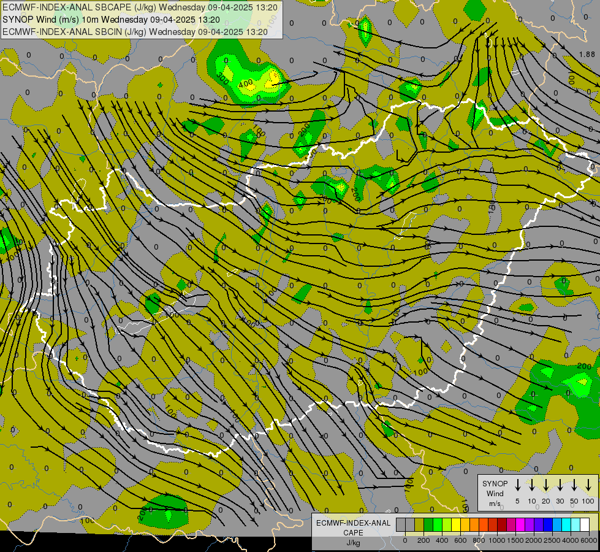600x552 pixels.
Task: Pick the dark green swatch after 200
Action: click(428, 524)
